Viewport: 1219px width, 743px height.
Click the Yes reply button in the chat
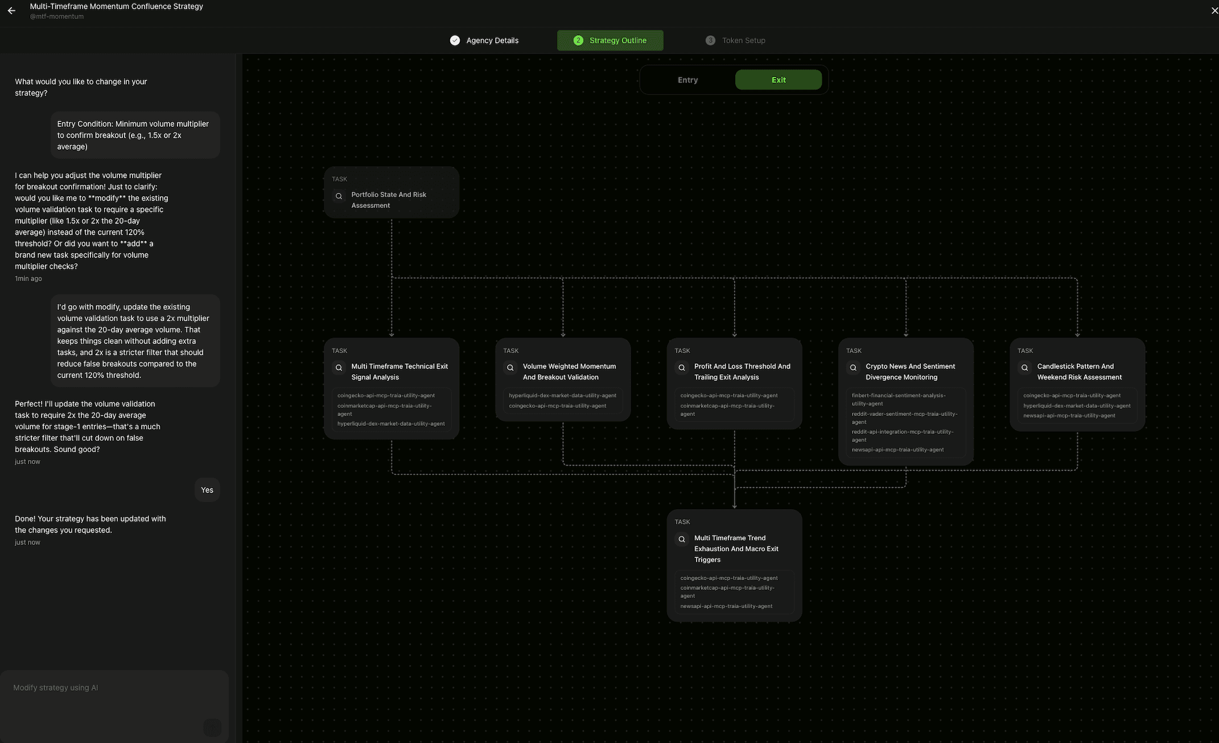tap(207, 490)
